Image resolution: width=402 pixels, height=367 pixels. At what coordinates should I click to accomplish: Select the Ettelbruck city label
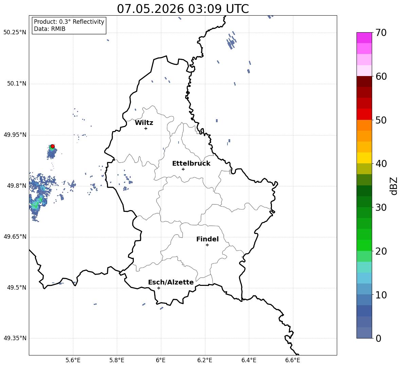(191, 164)
